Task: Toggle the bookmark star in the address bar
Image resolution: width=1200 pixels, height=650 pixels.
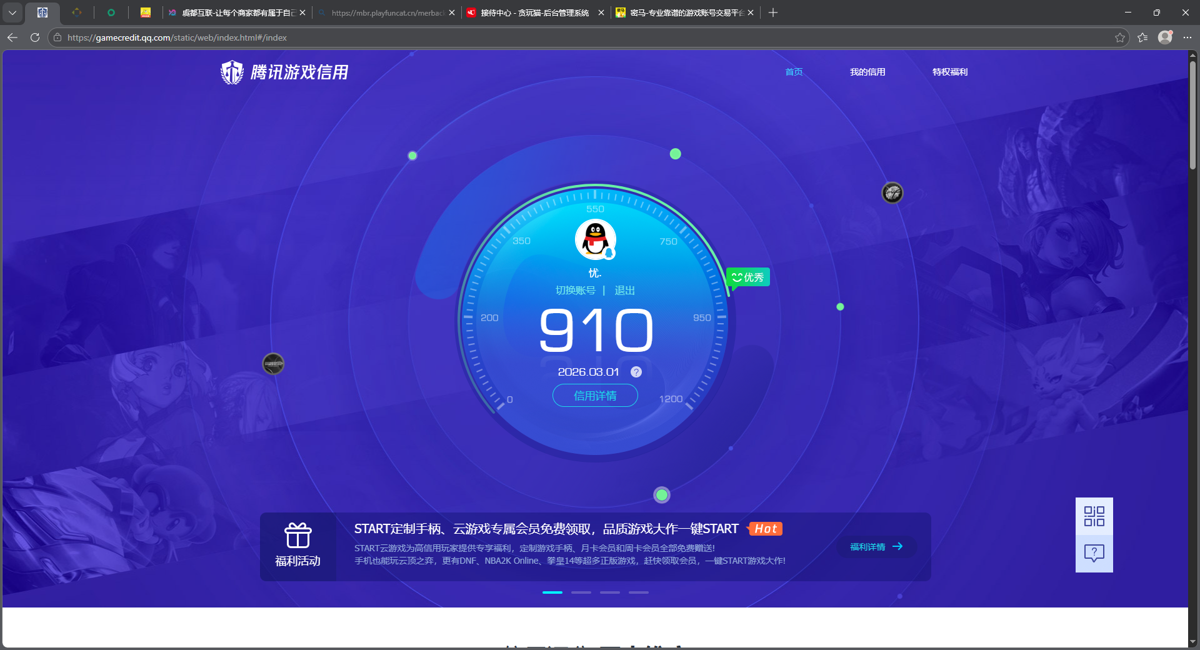Action: coord(1119,37)
